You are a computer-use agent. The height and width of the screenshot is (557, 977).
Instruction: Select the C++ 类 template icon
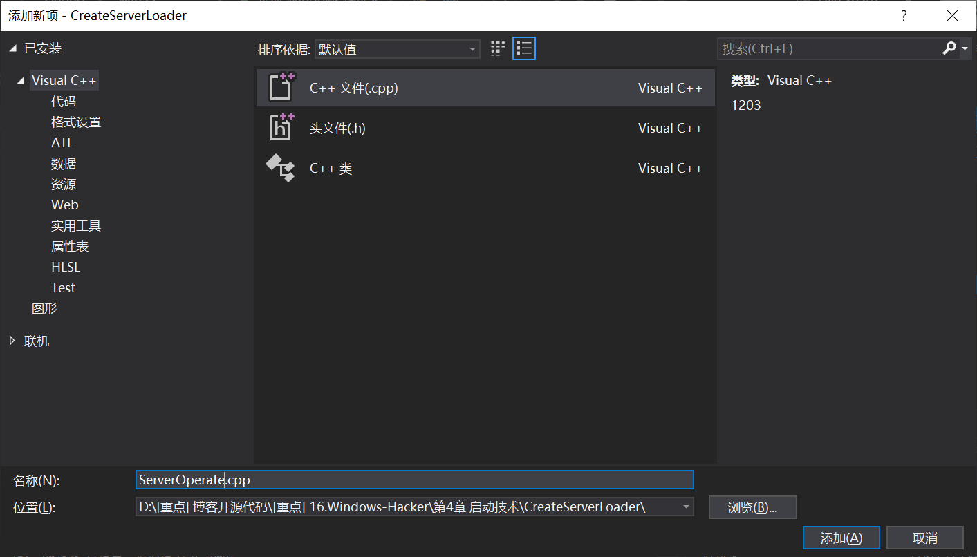pyautogui.click(x=281, y=168)
